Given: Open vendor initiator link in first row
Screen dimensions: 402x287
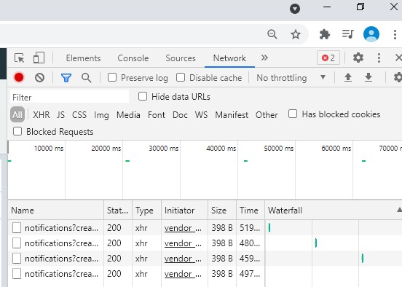Looking at the screenshot, I should click(183, 228).
